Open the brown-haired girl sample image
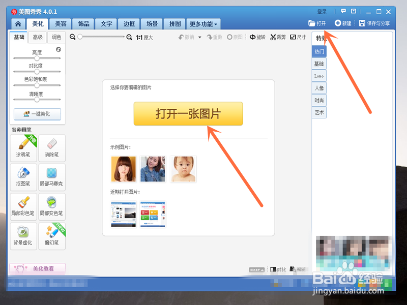Image resolution: width=407 pixels, height=305 pixels. tap(124, 169)
